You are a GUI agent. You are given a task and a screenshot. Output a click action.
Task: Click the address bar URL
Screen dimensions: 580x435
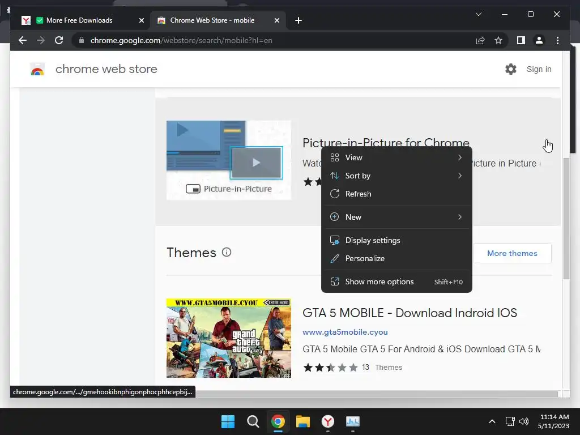pyautogui.click(x=181, y=40)
